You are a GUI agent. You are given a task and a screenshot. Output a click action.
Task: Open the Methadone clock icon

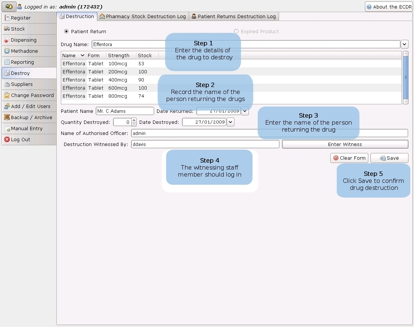pos(7,51)
